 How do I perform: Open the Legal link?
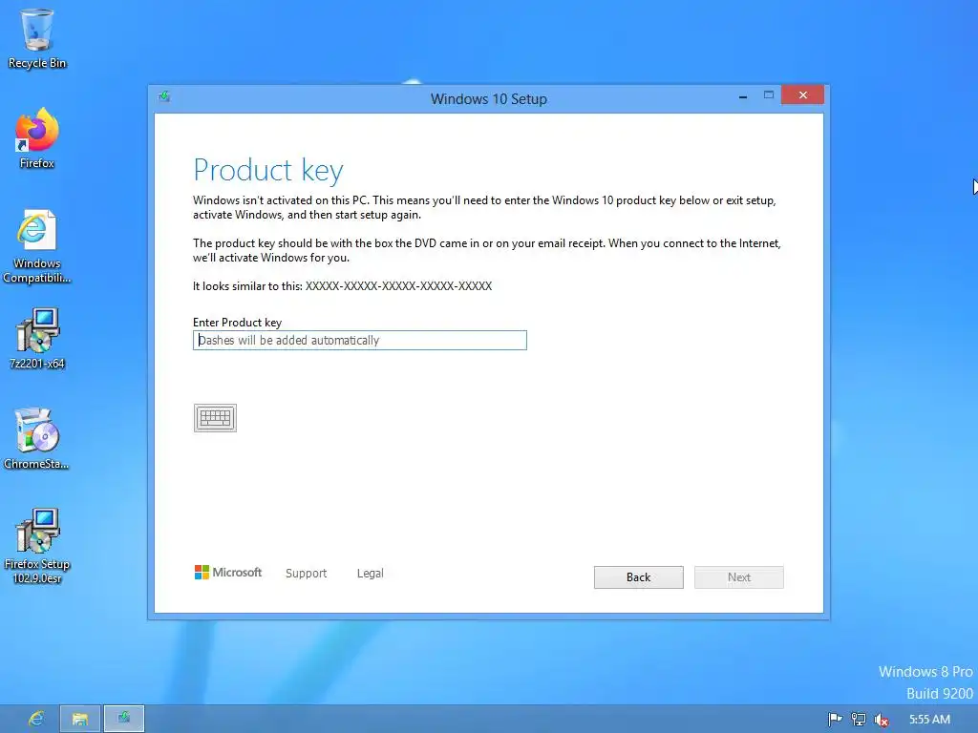(370, 573)
